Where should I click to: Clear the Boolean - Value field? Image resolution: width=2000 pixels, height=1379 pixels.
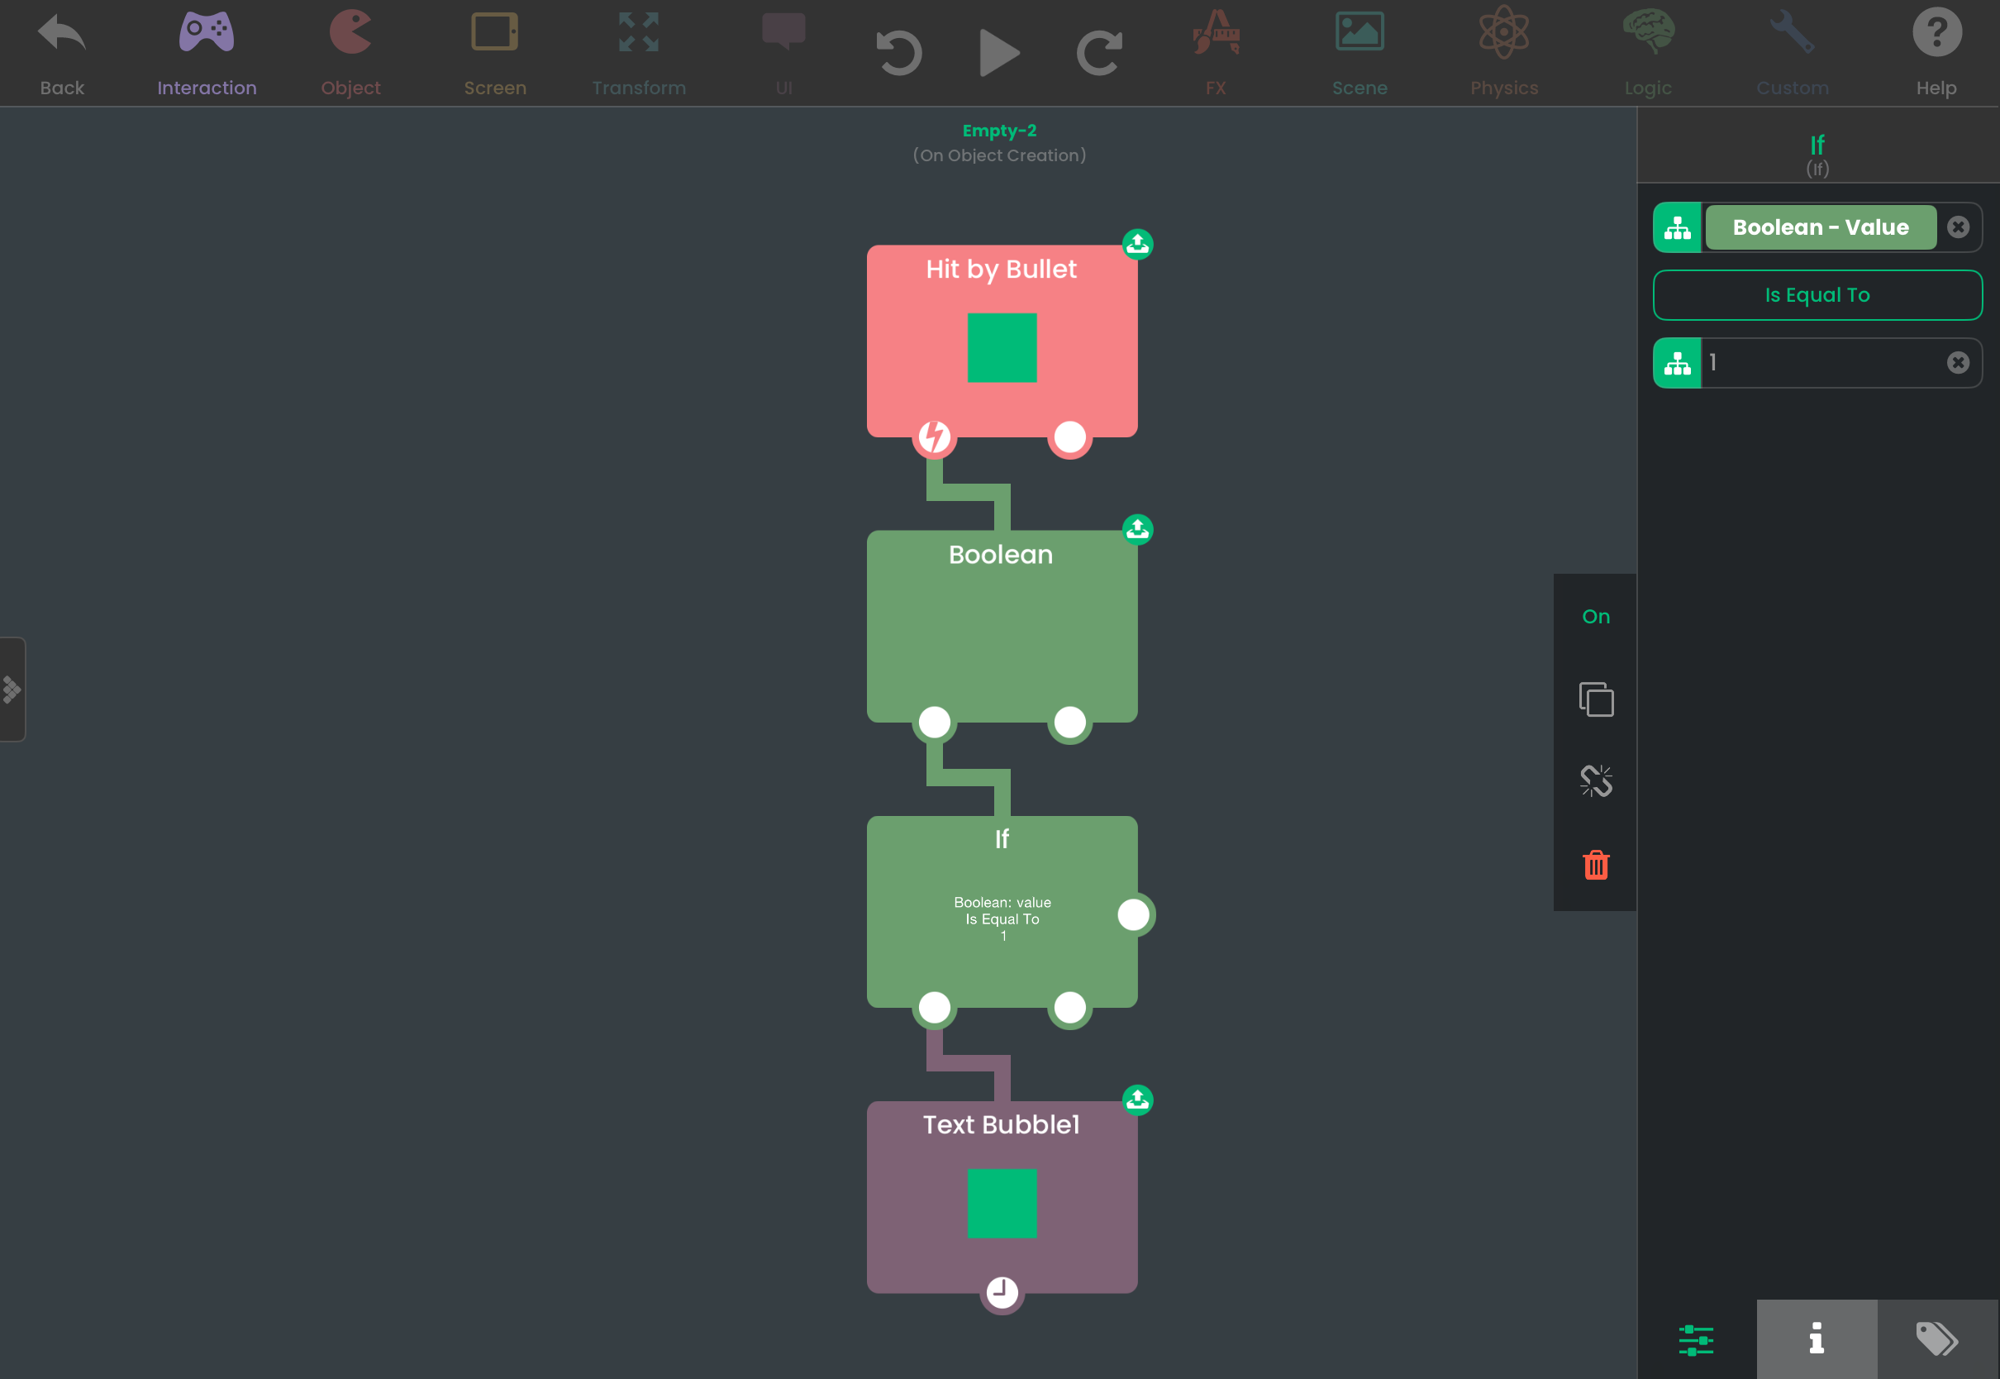click(1958, 227)
